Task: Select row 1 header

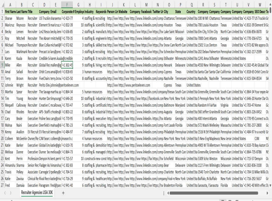Action: [2, 12]
